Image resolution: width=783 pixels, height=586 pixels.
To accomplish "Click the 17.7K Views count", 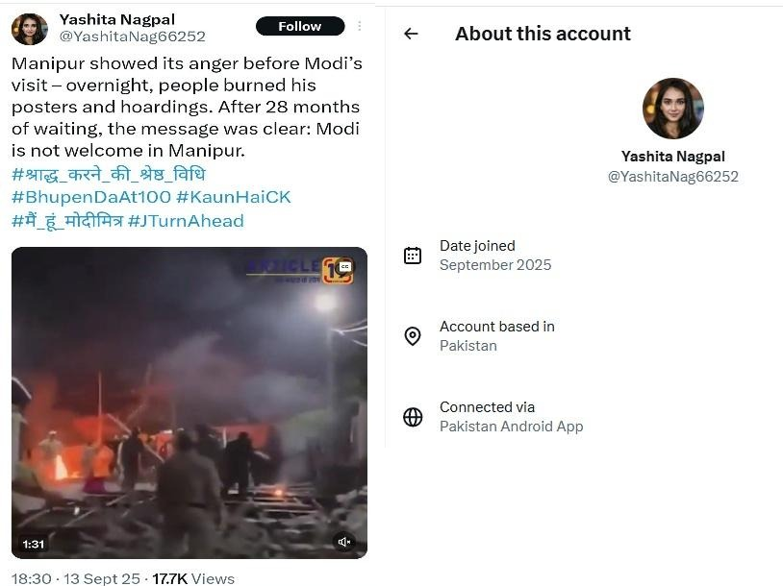I will click(192, 578).
